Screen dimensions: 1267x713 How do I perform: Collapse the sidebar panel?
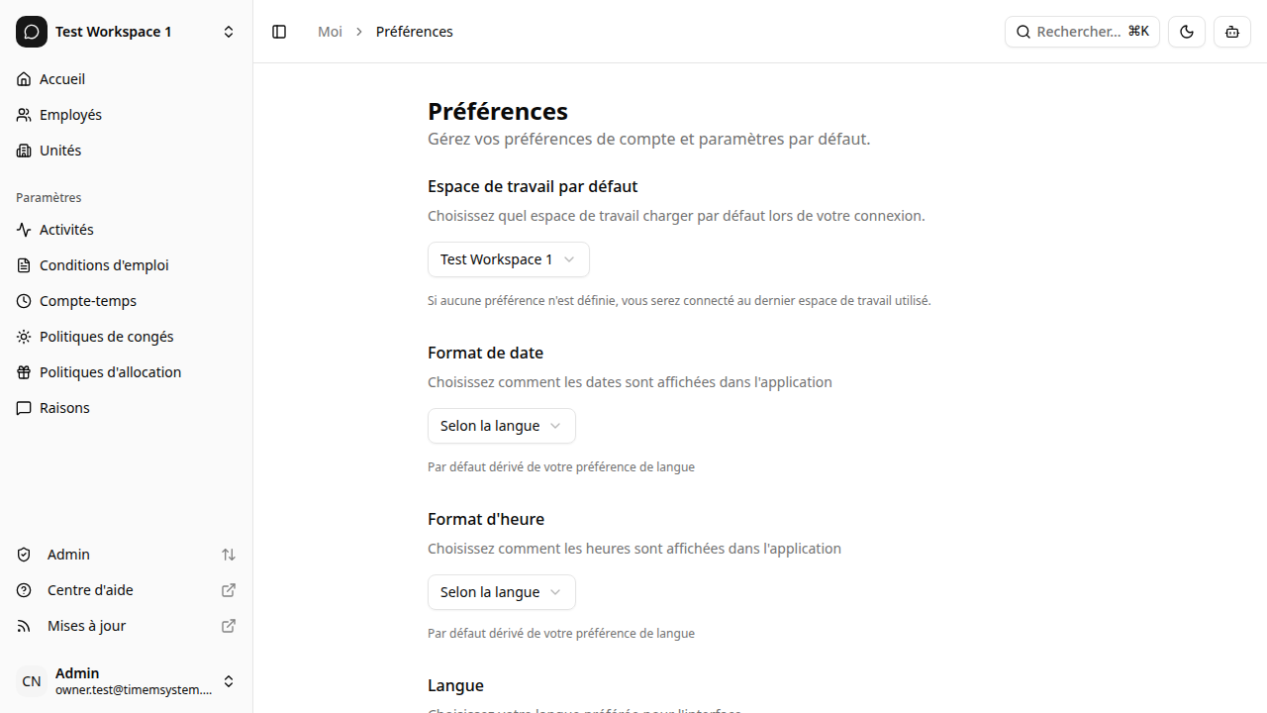[x=278, y=31]
